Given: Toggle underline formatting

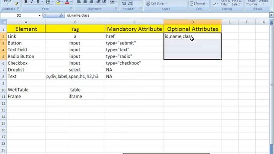Looking at the screenshot, I should (38, 2).
